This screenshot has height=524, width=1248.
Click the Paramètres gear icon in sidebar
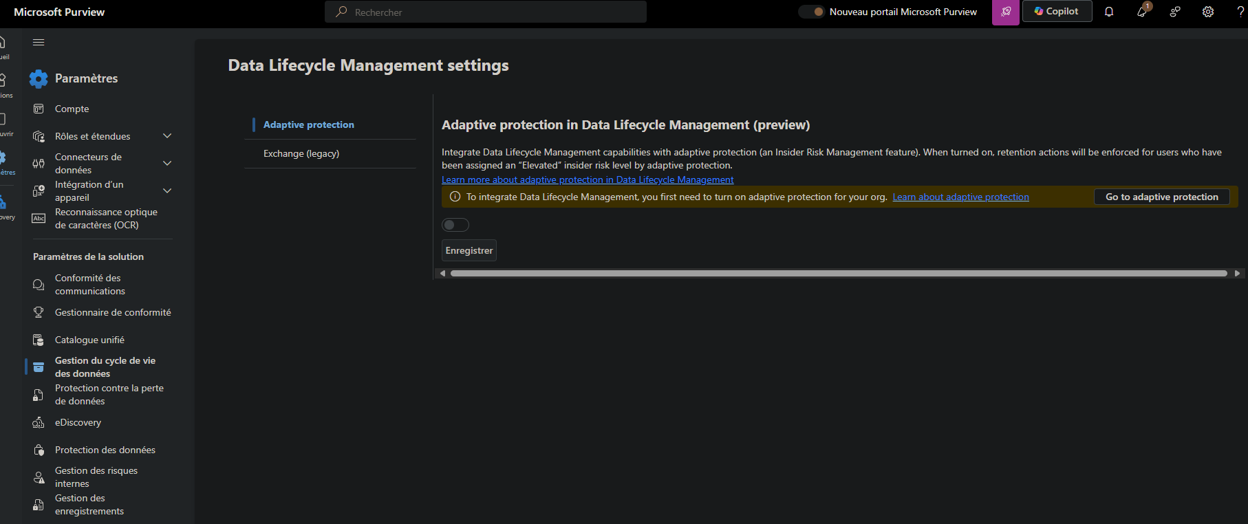pos(39,78)
